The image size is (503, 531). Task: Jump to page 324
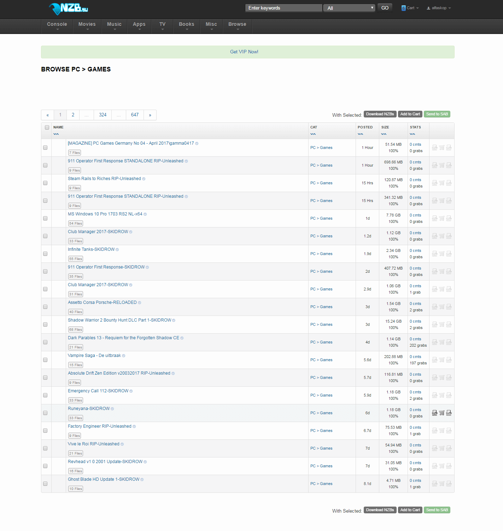pyautogui.click(x=103, y=115)
